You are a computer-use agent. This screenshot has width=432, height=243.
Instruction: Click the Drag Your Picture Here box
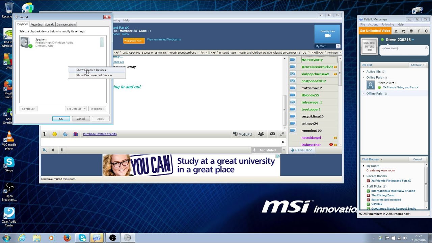click(369, 46)
